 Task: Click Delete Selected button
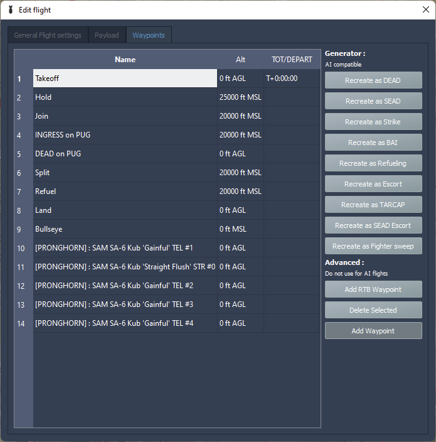click(373, 310)
